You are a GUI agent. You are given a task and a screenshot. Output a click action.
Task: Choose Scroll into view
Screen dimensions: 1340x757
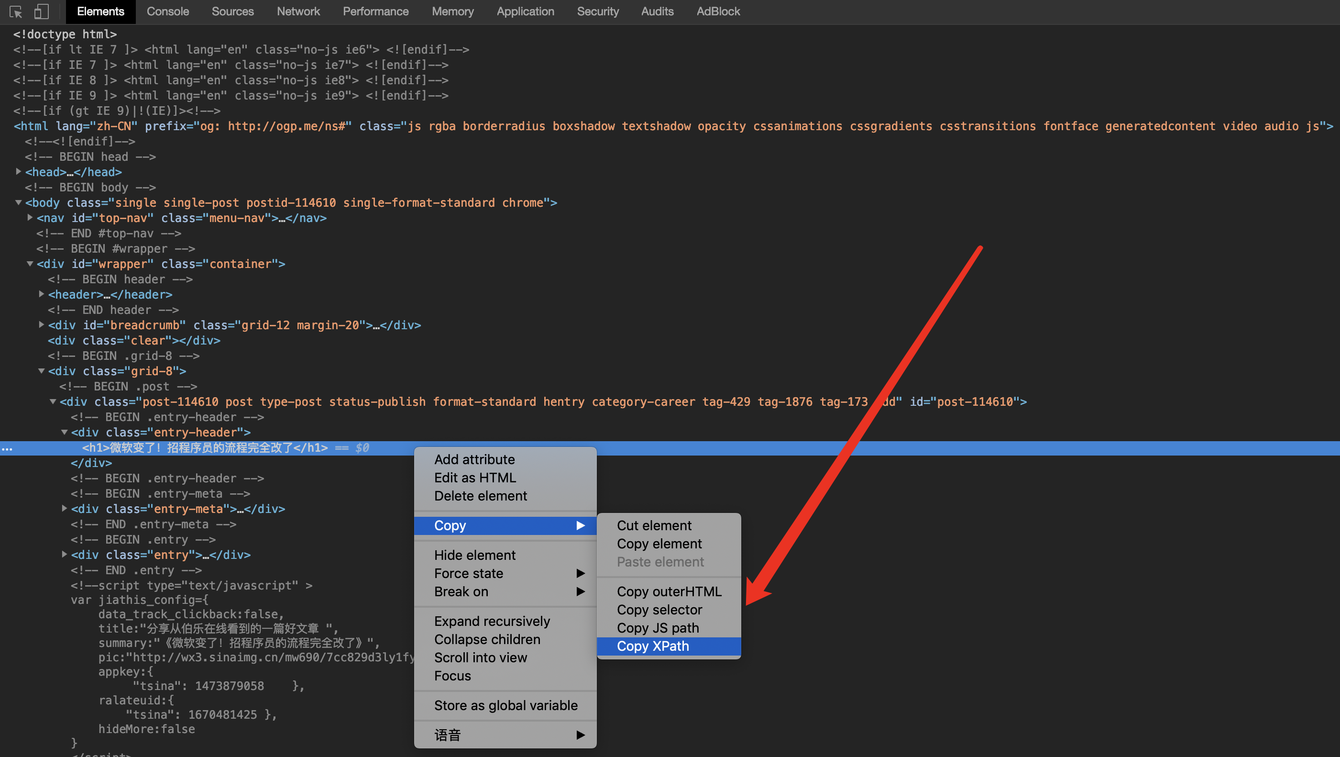pos(505,657)
